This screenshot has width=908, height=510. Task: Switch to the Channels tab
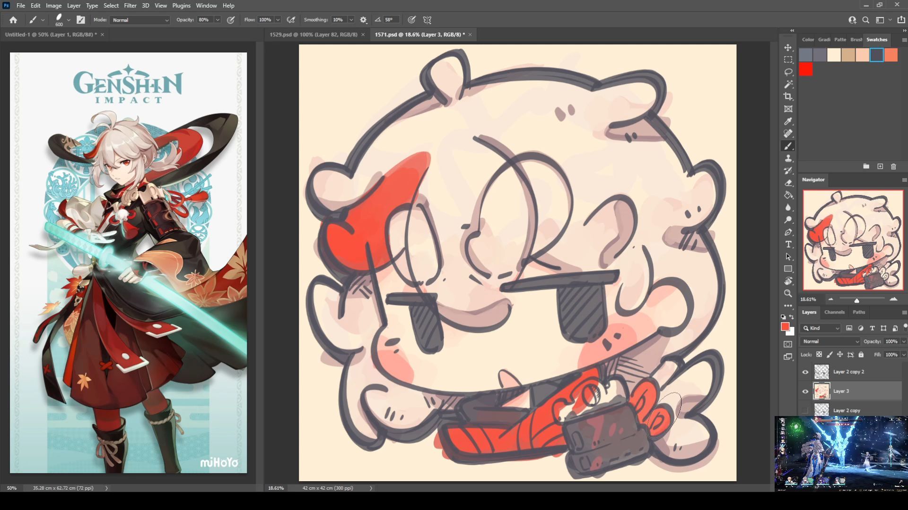(x=834, y=312)
